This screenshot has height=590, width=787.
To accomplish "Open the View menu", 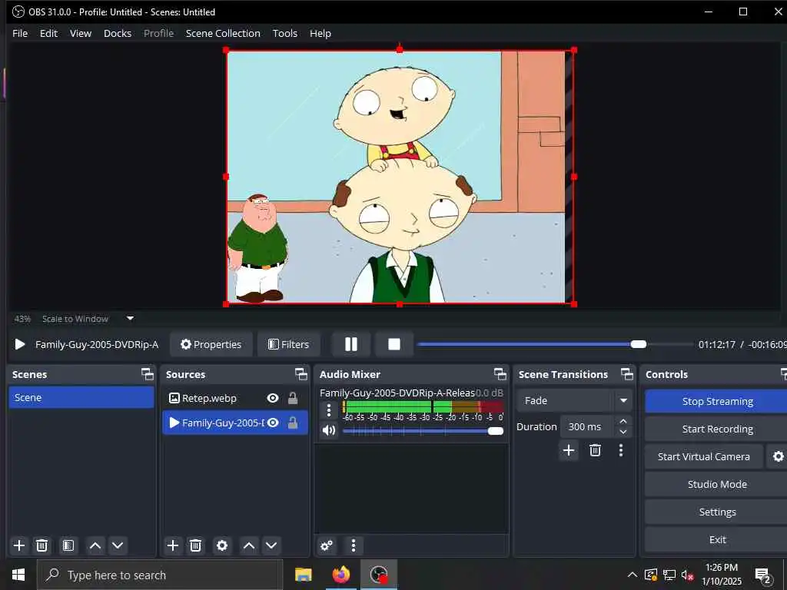I will point(80,33).
